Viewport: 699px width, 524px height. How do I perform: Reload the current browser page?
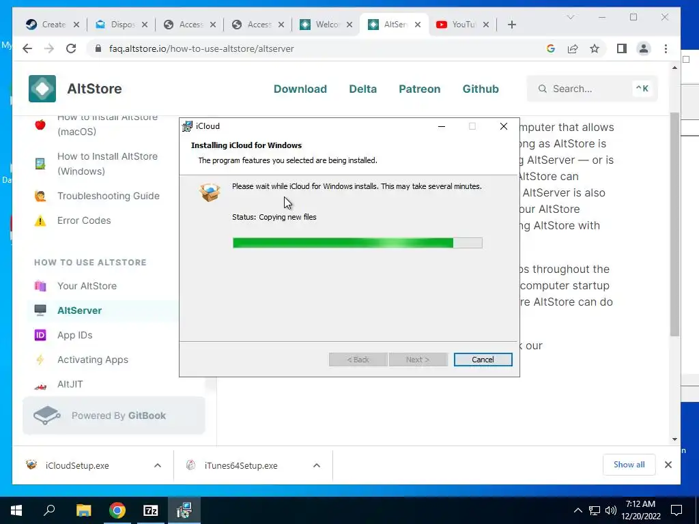click(71, 48)
